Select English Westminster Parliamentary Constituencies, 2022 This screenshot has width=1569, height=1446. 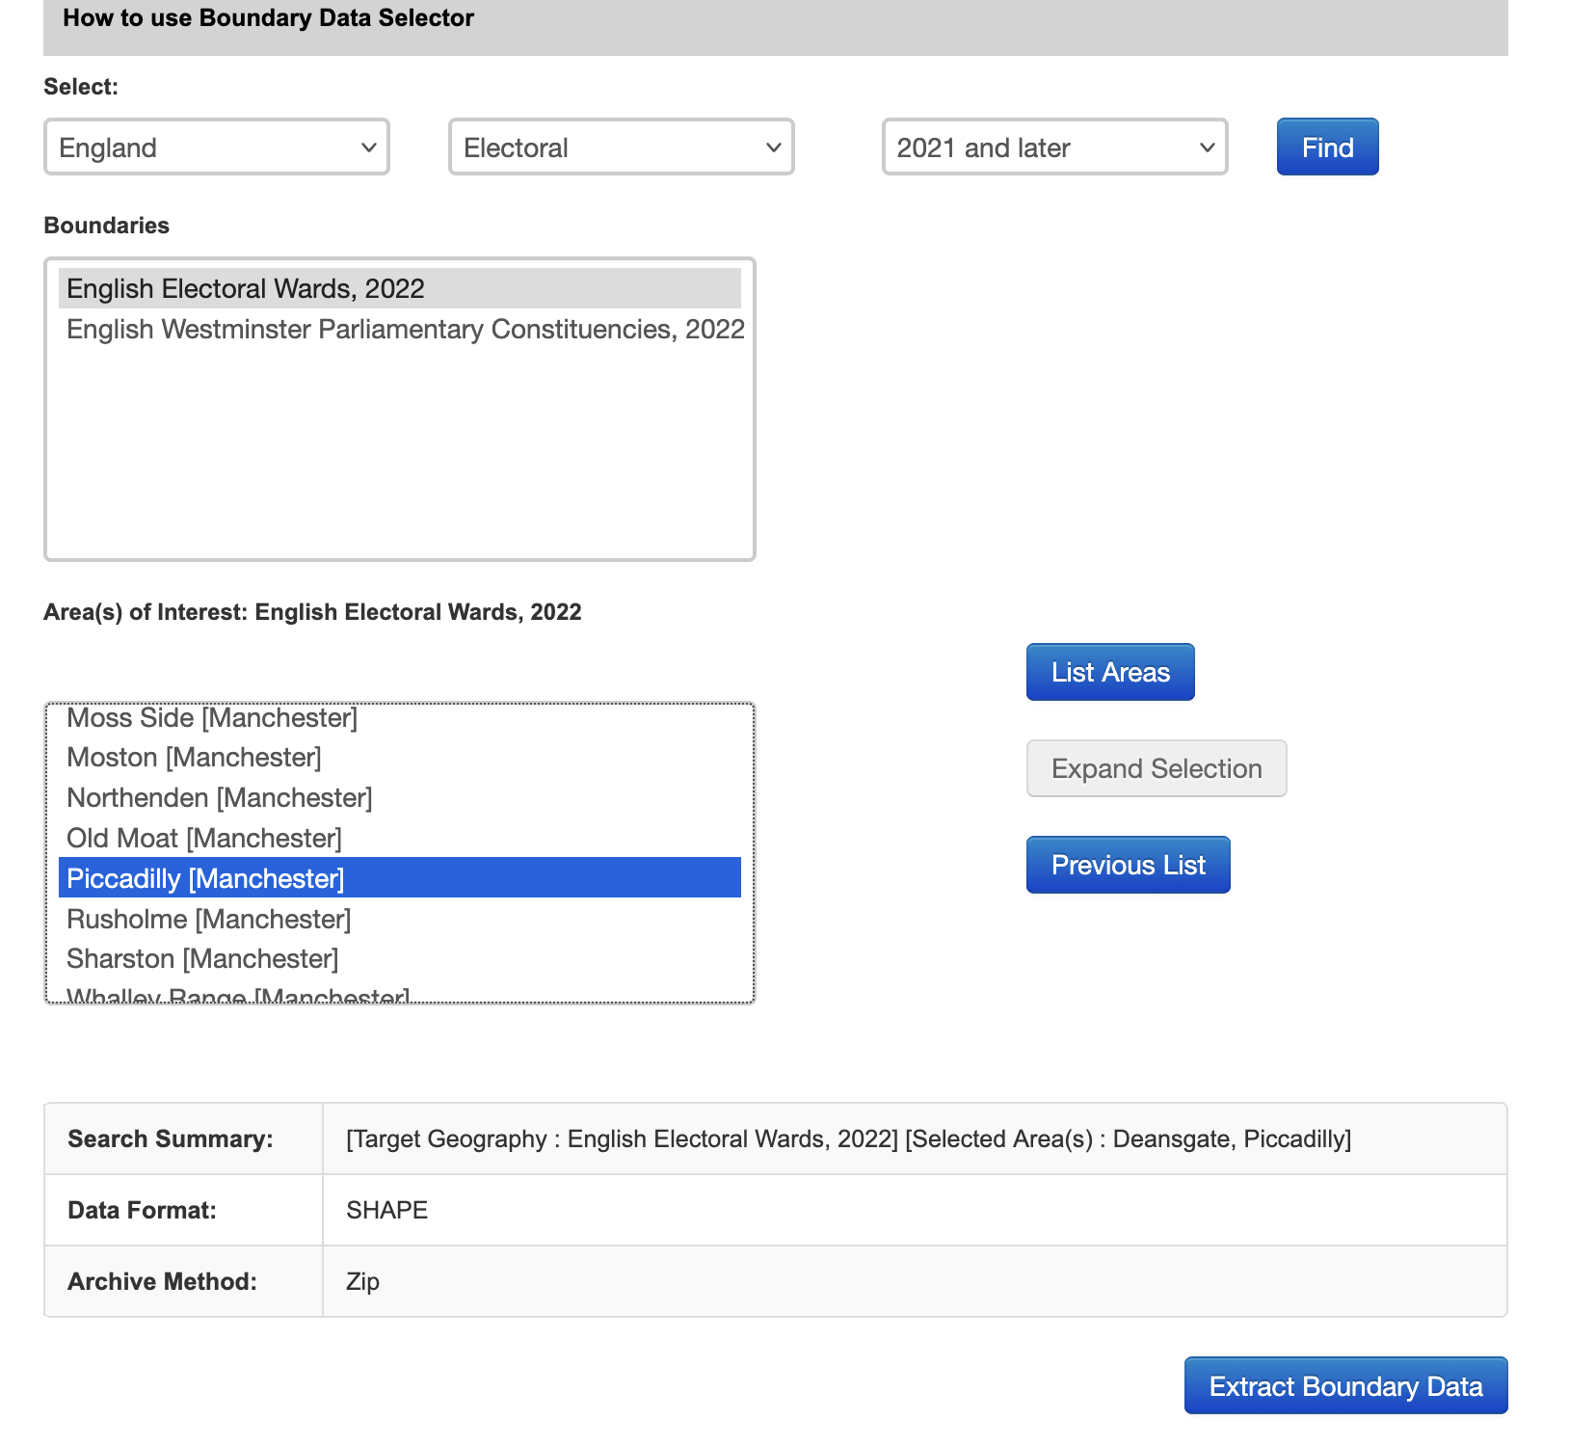(405, 330)
